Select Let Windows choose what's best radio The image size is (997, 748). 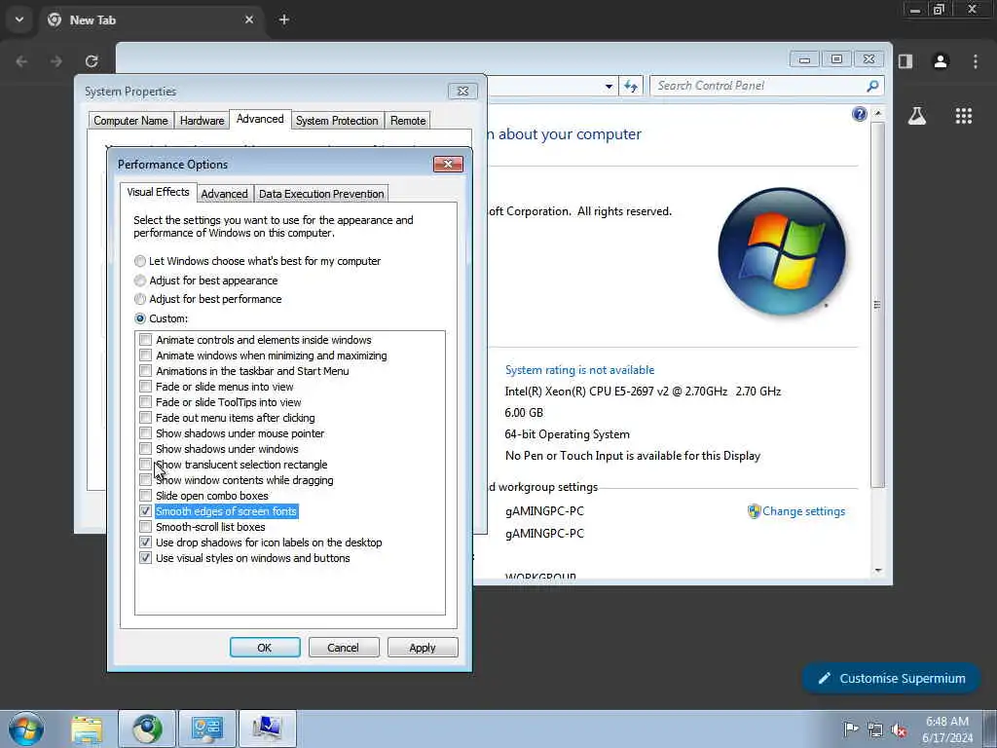tap(140, 261)
